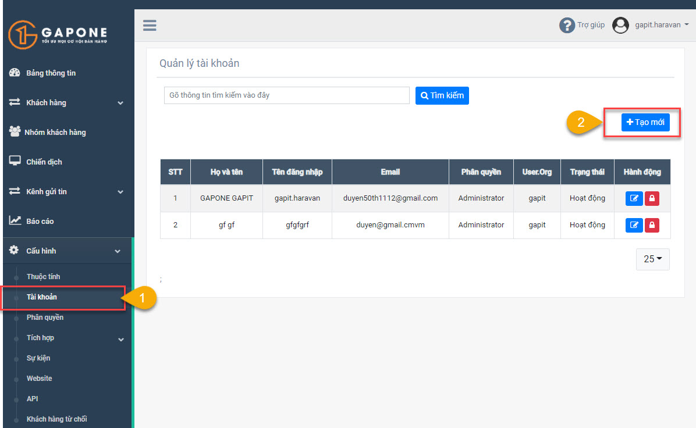This screenshot has width=696, height=428.
Task: Click the duyen50th1112@gmail.com email cell
Action: 390,198
